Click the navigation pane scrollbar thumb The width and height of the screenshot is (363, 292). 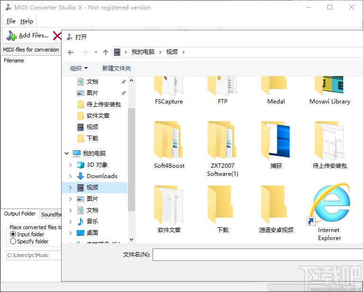[131, 159]
